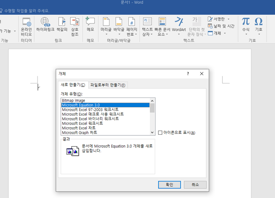The image size is (275, 198).
Task: Click the Object (개체) ribbon button
Action: pyautogui.click(x=214, y=33)
